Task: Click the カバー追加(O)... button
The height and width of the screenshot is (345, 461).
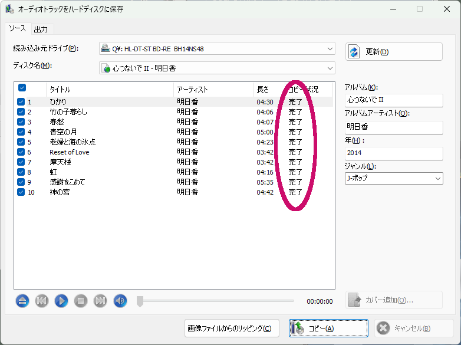Action: coord(394,300)
